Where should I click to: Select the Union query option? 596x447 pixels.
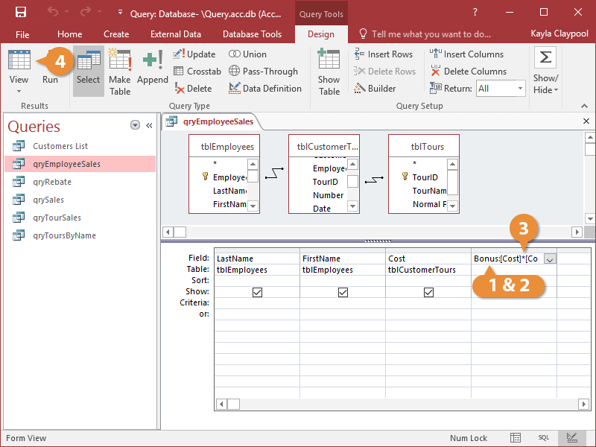click(247, 54)
